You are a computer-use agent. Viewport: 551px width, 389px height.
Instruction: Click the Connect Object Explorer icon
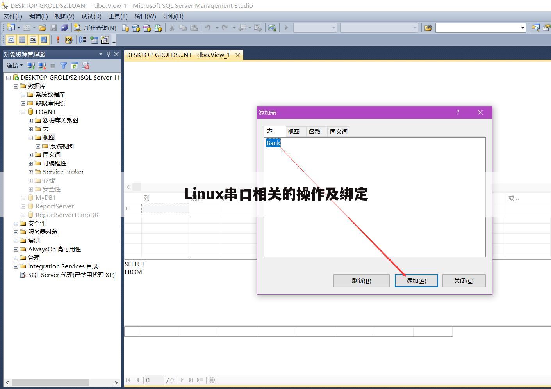click(31, 66)
